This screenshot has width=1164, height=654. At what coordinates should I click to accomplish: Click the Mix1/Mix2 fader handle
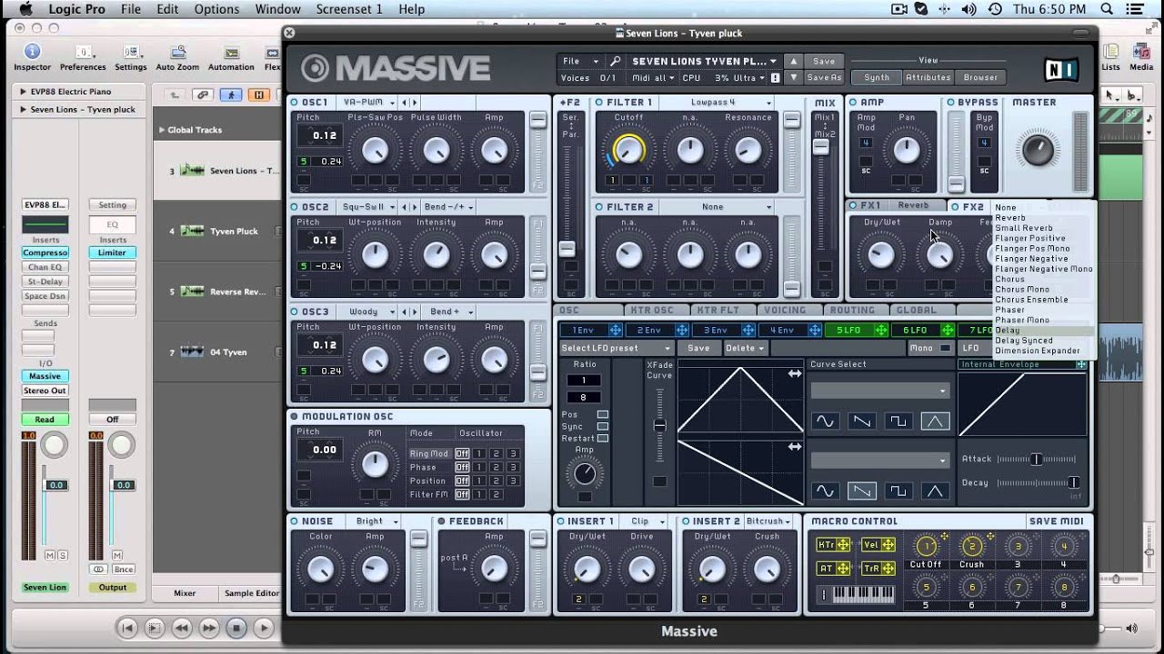coord(821,146)
